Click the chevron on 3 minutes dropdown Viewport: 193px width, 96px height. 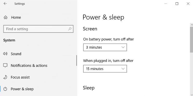[123, 47]
